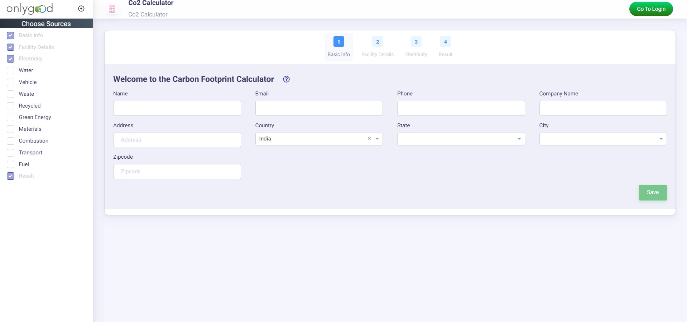Clear the India country selection
Viewport: 687px width, 322px height.
click(369, 139)
